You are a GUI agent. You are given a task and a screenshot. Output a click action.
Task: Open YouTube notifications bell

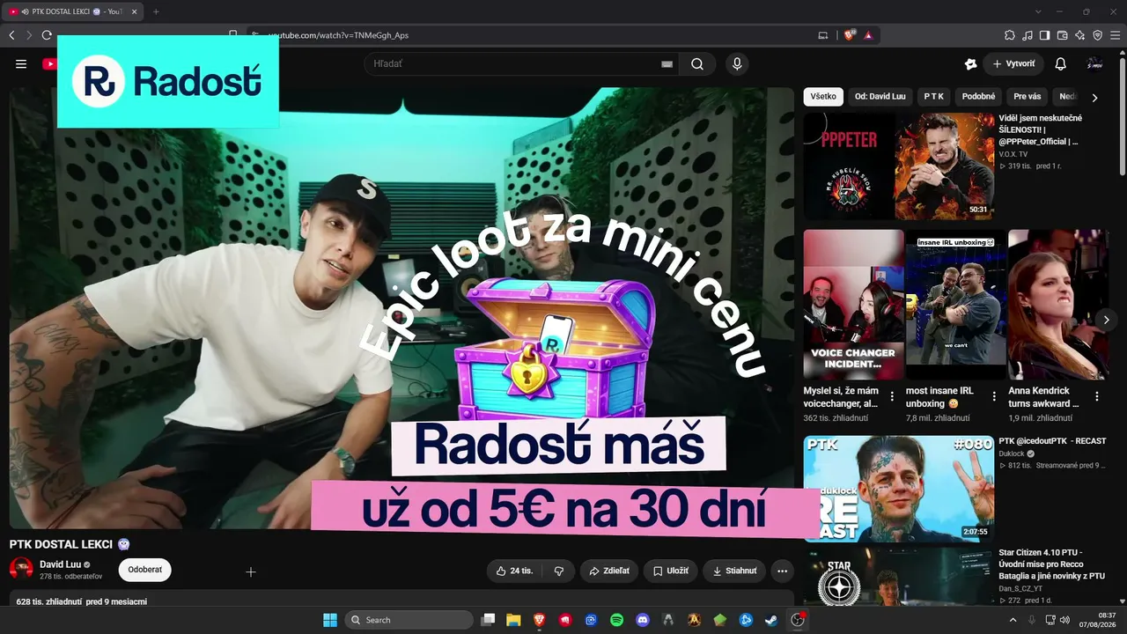[x=1061, y=64]
